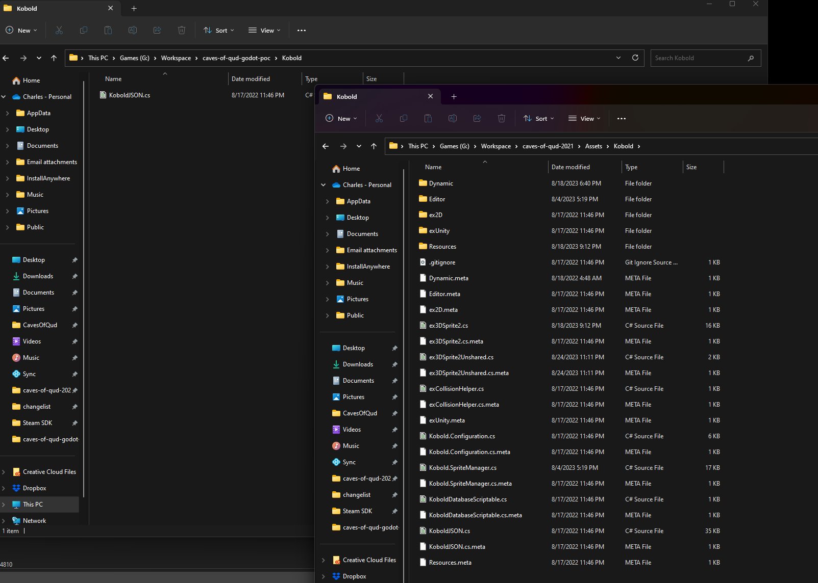Screen dimensions: 818x583
Task: Click the Search Kobold input field
Action: click(x=699, y=58)
